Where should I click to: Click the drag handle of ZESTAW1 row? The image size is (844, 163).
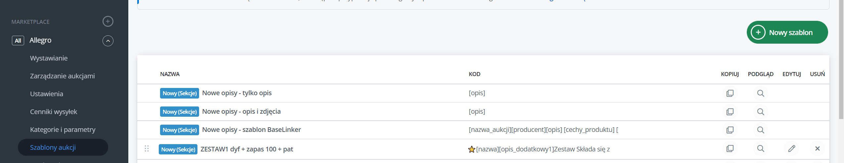[x=147, y=148]
